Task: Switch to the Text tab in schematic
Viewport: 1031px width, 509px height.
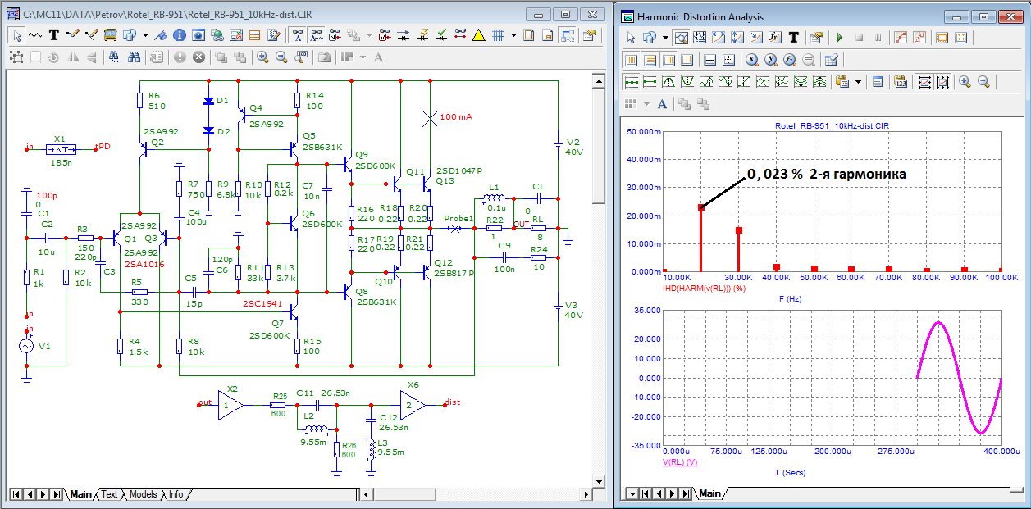Action: pyautogui.click(x=109, y=494)
